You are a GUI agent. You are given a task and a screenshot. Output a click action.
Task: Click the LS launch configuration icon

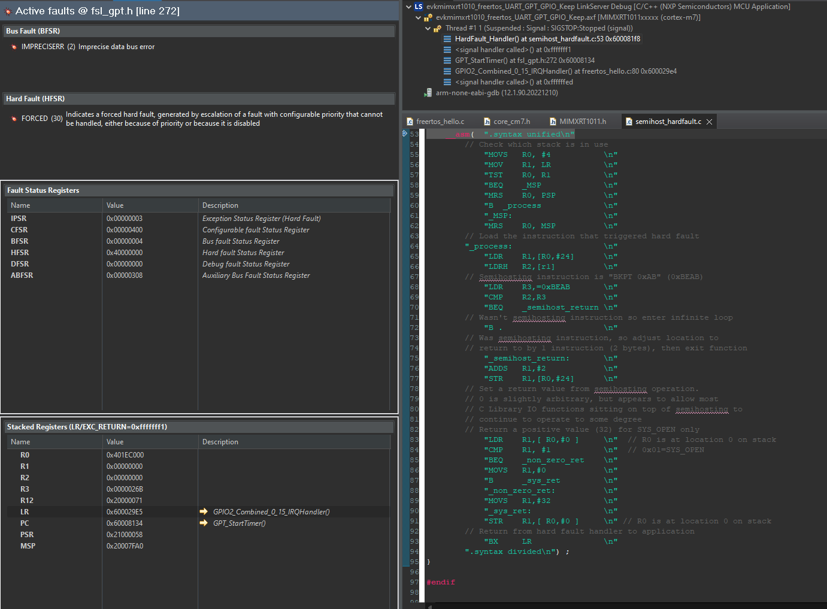tap(419, 7)
